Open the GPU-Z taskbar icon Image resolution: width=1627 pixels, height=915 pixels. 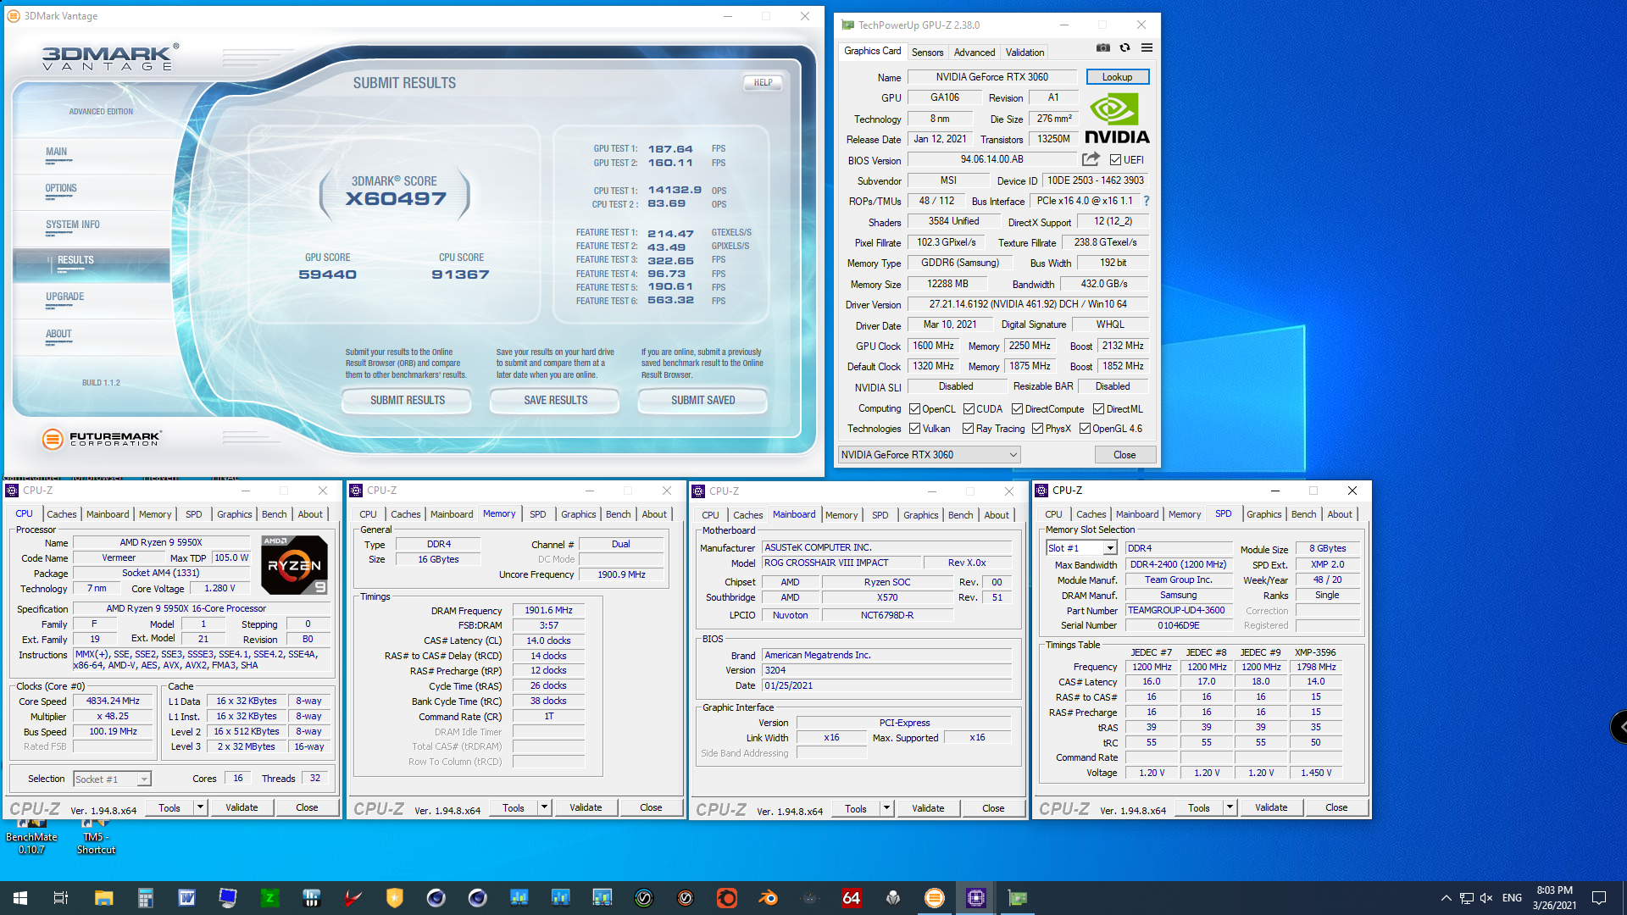pos(1018,898)
